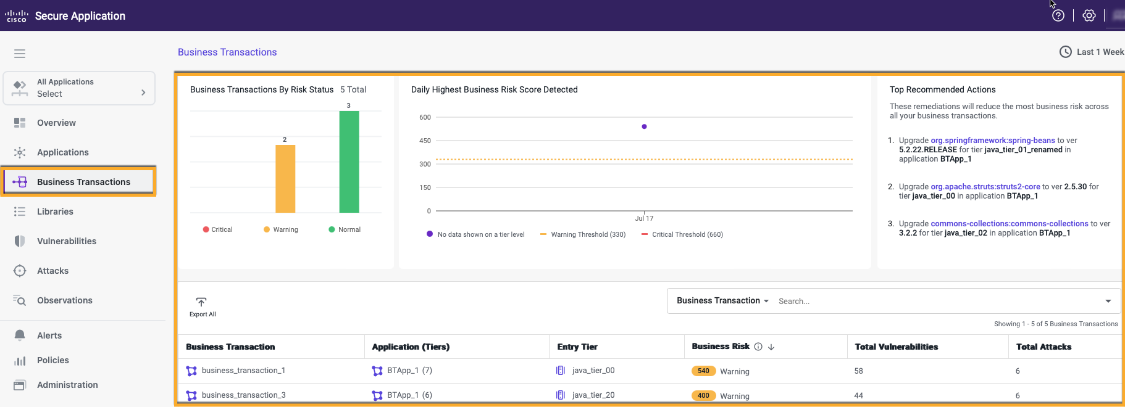Click the Libraries list icon
1125x407 pixels.
click(x=20, y=212)
